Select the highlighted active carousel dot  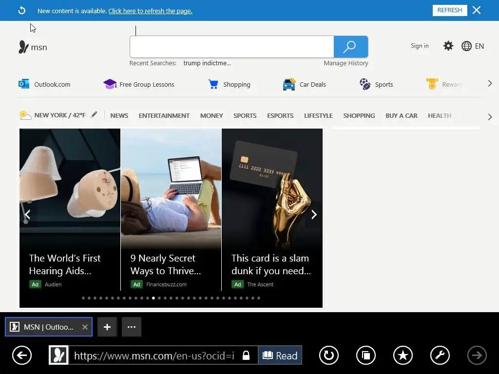pyautogui.click(x=154, y=298)
